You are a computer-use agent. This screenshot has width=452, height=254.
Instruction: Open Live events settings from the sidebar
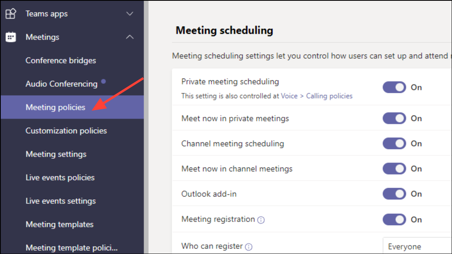coord(60,201)
